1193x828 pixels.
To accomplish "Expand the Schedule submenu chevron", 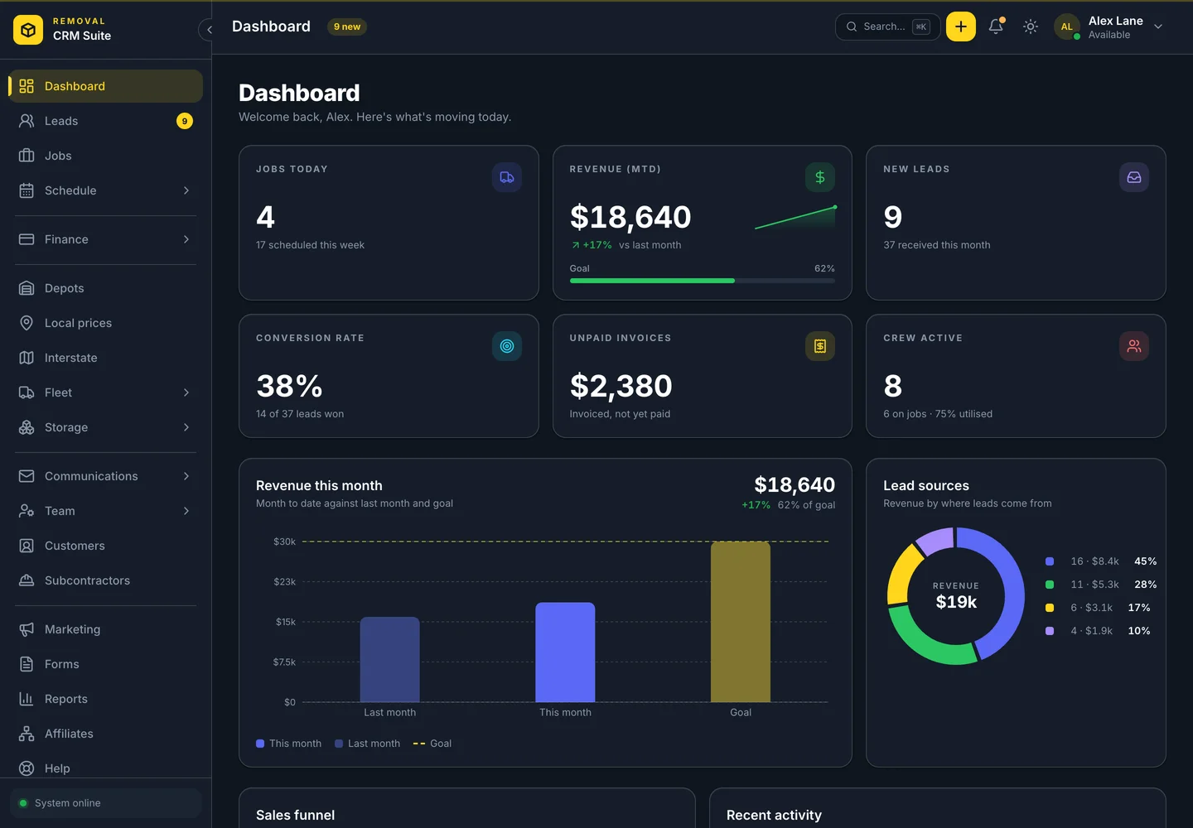I will click(x=186, y=190).
